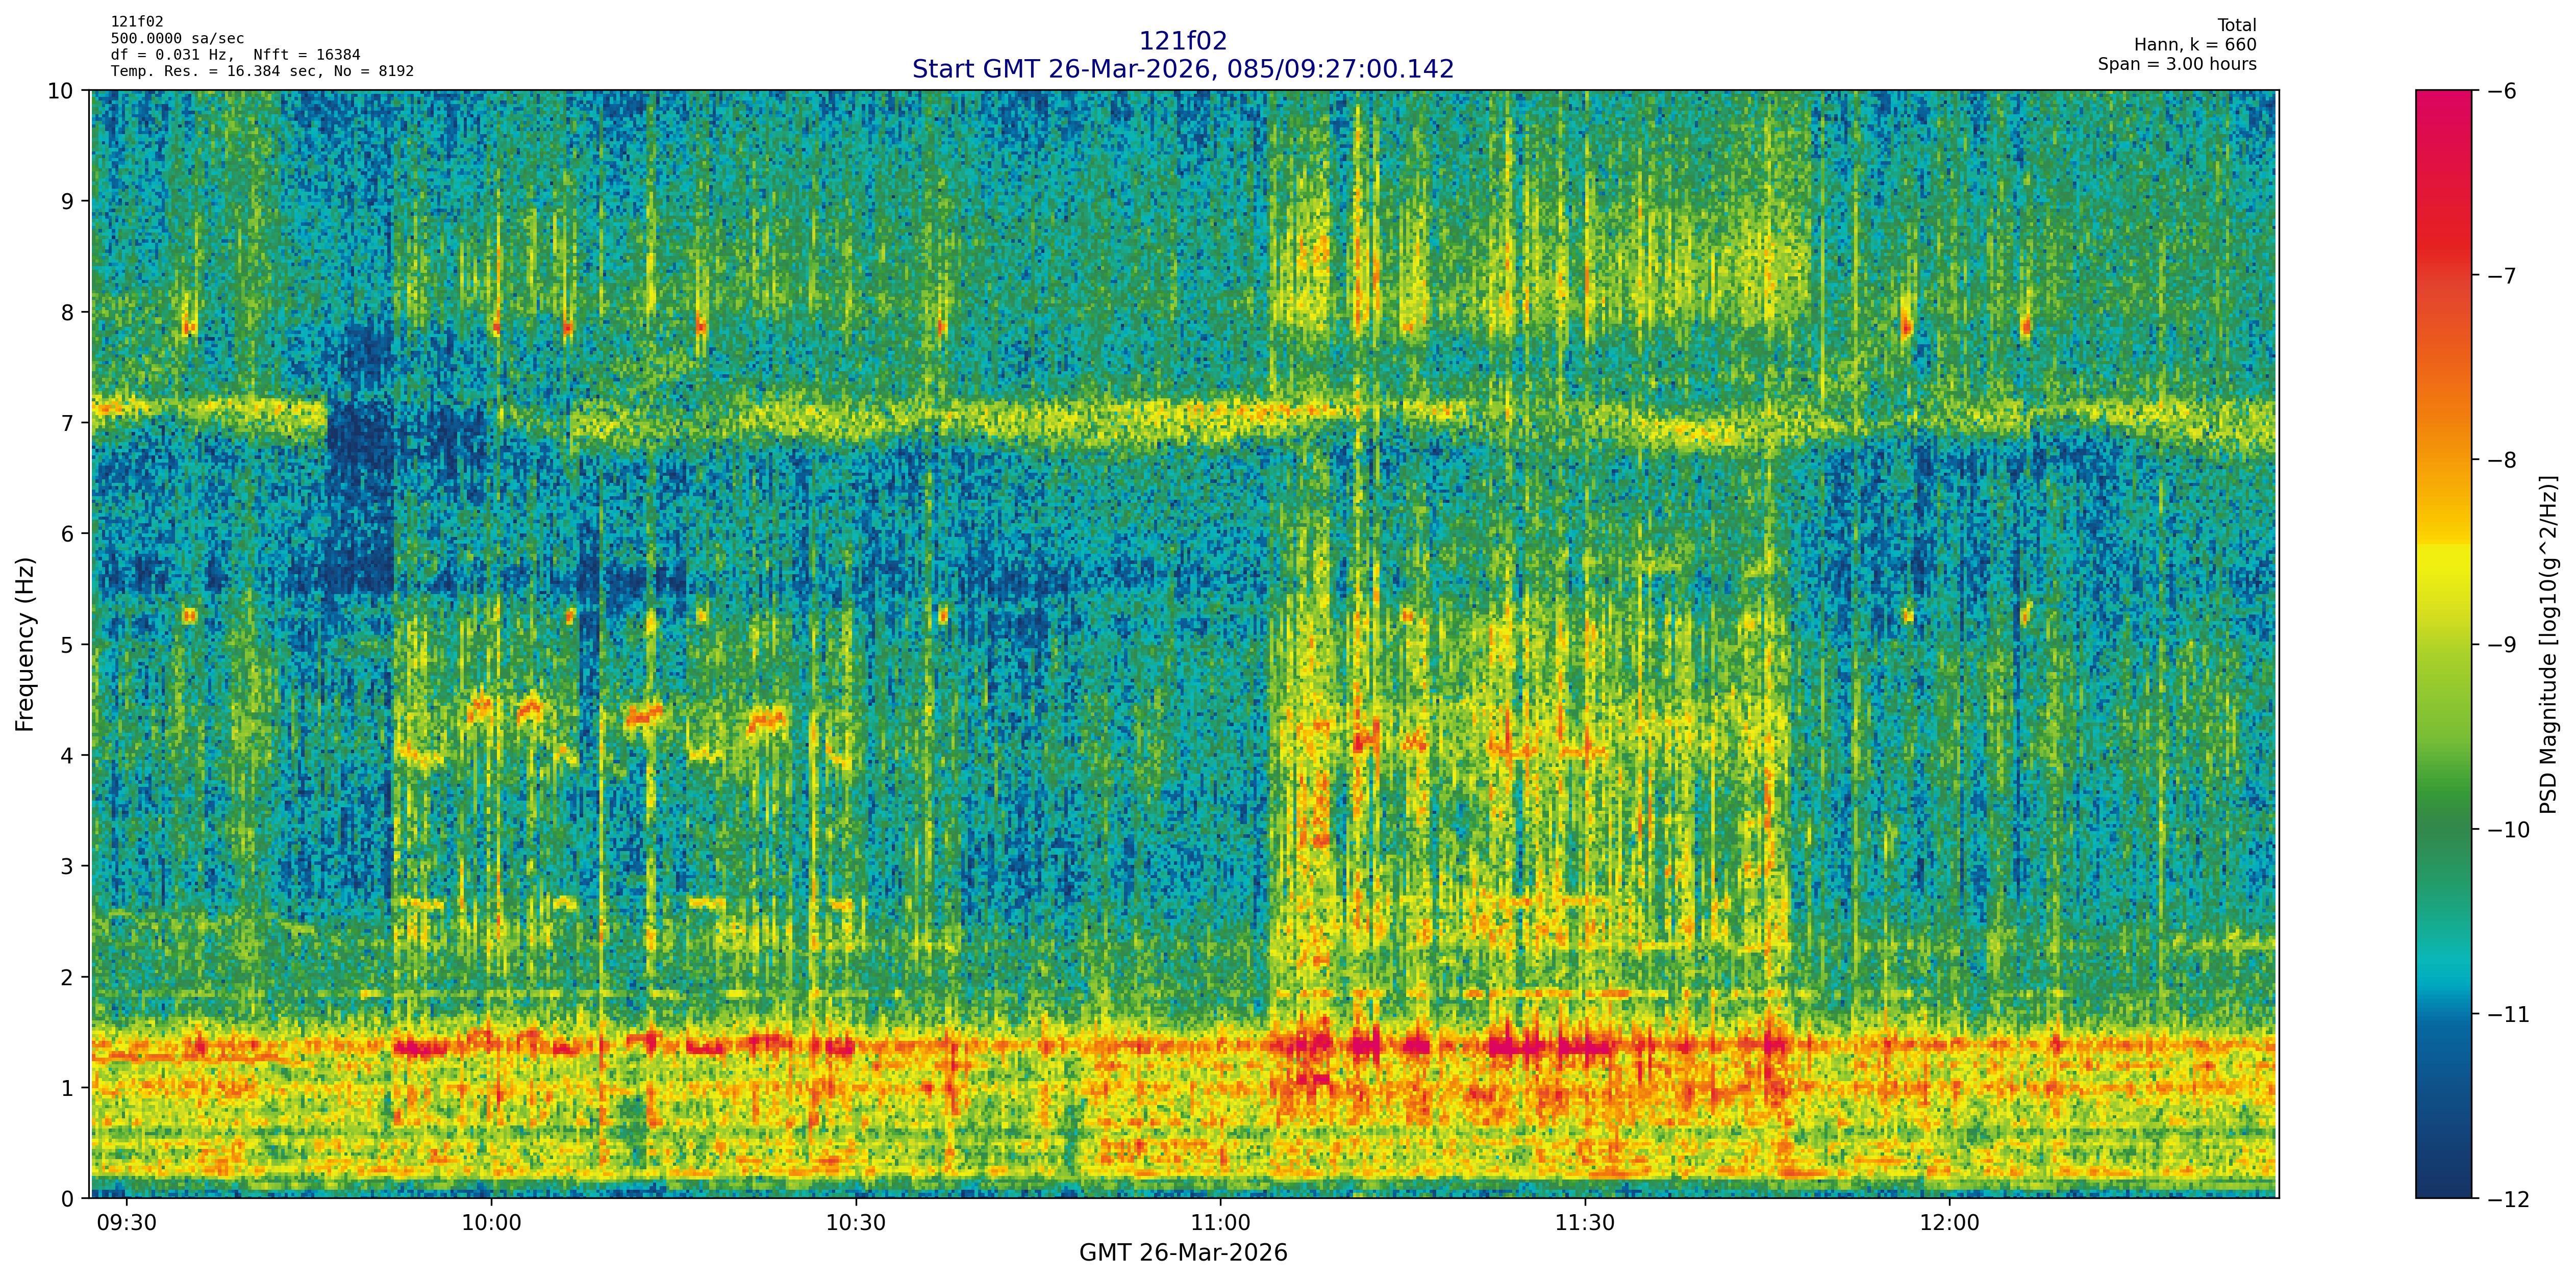Click the 'Hann, k = 660' text
Viewport: 2576px width, 1281px height.
2195,45
